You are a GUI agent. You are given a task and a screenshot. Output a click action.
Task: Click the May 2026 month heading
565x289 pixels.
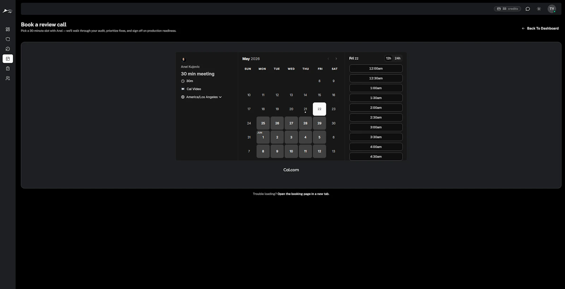tap(251, 59)
